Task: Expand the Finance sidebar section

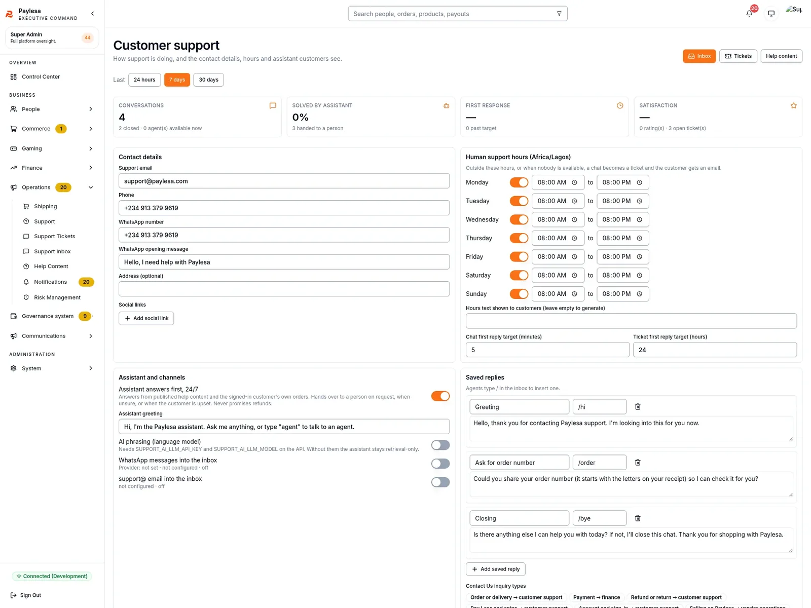Action: pyautogui.click(x=52, y=168)
